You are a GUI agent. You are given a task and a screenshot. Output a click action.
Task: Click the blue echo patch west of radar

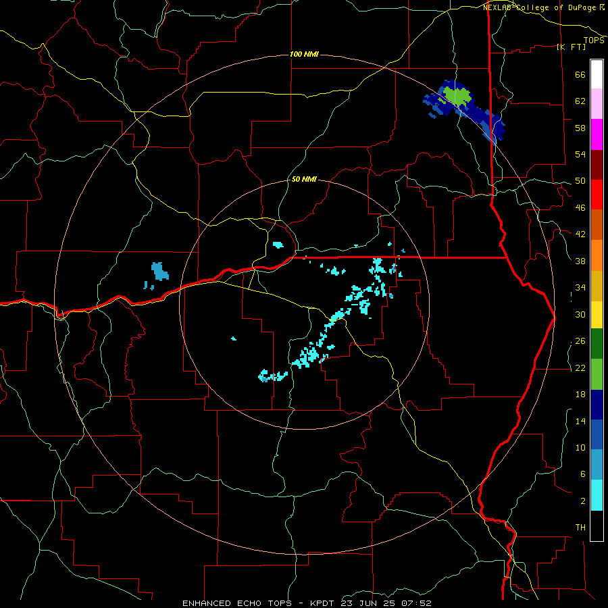159,271
